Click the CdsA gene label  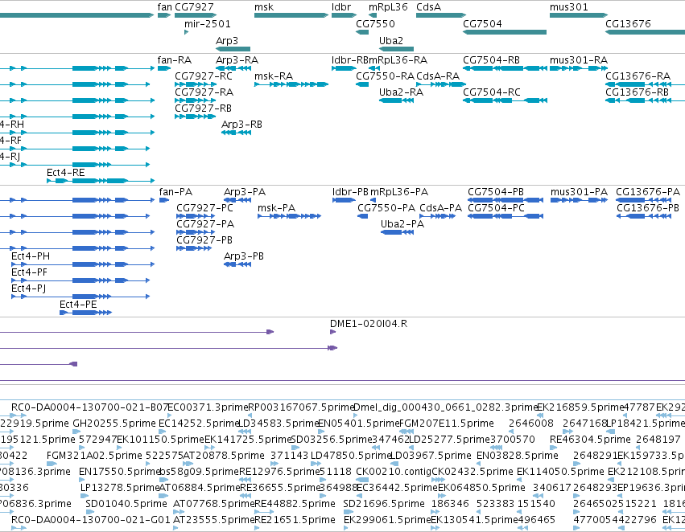(x=428, y=7)
